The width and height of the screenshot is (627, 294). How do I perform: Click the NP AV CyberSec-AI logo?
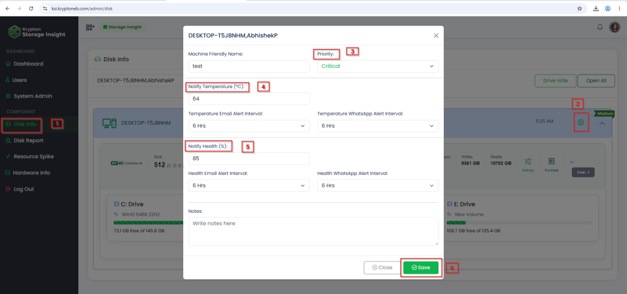tap(126, 163)
